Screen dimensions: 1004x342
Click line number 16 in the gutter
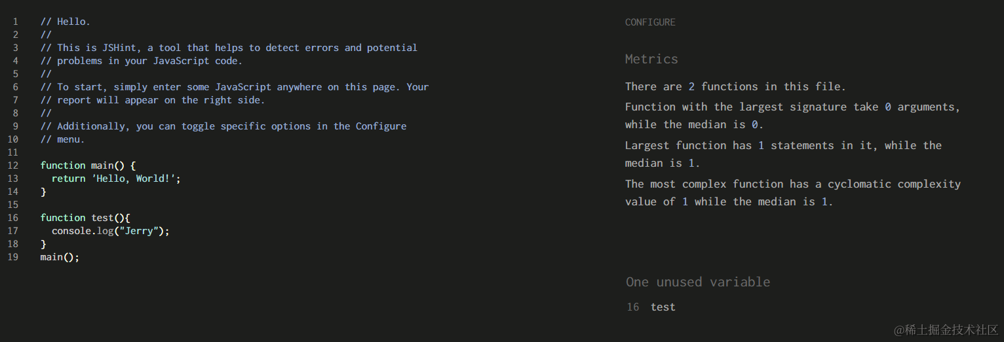(13, 218)
